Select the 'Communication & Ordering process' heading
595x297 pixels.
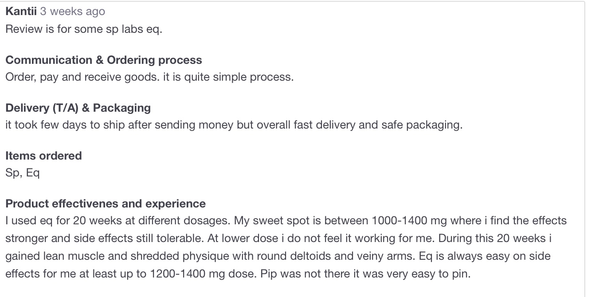(104, 60)
